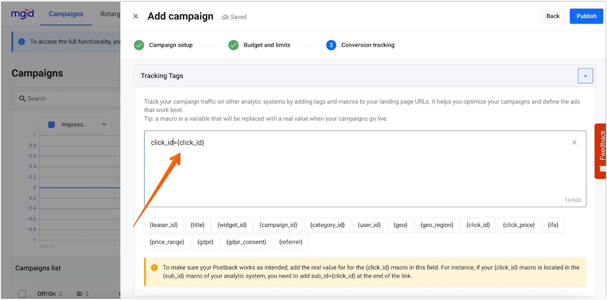607x300 pixels.
Task: Click the Publish button
Action: (586, 16)
